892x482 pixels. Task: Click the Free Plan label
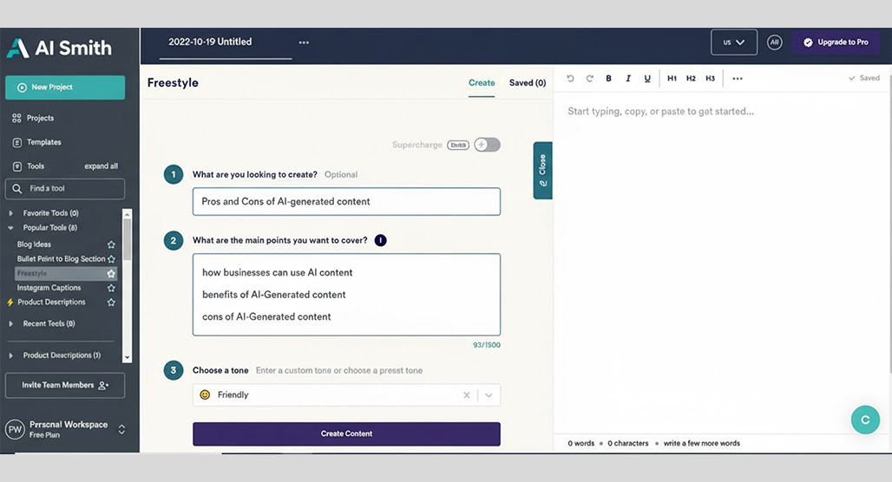pos(44,435)
